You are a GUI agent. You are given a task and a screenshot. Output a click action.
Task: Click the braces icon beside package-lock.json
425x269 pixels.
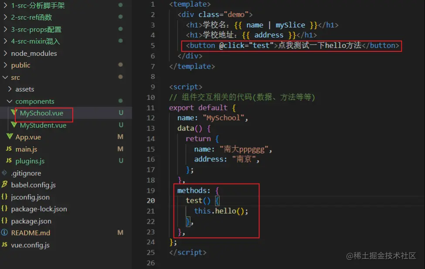click(x=4, y=208)
